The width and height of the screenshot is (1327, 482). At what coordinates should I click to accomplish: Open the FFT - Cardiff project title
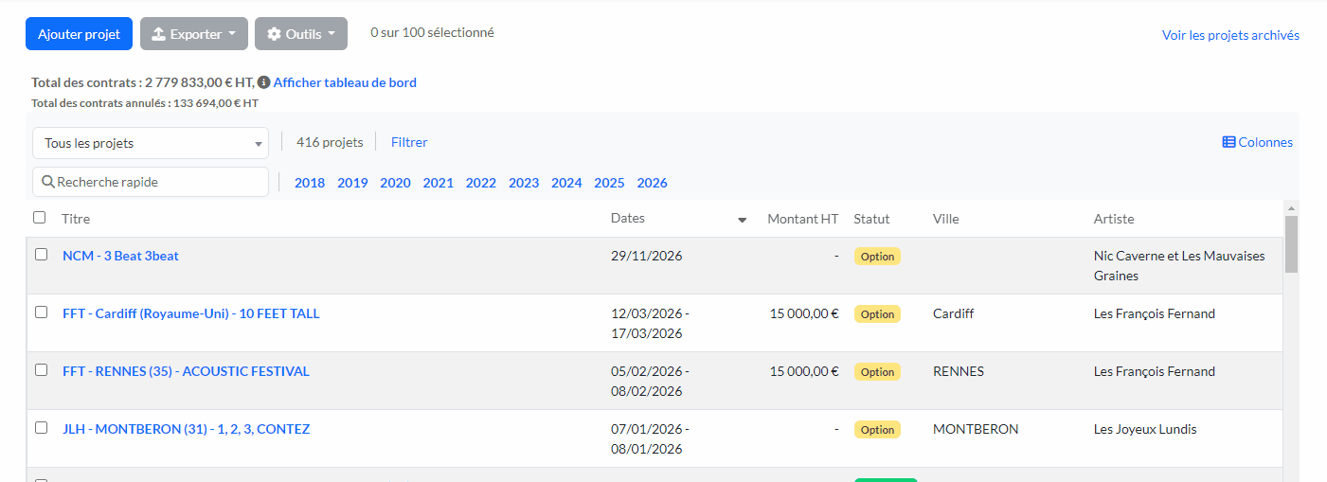click(190, 313)
